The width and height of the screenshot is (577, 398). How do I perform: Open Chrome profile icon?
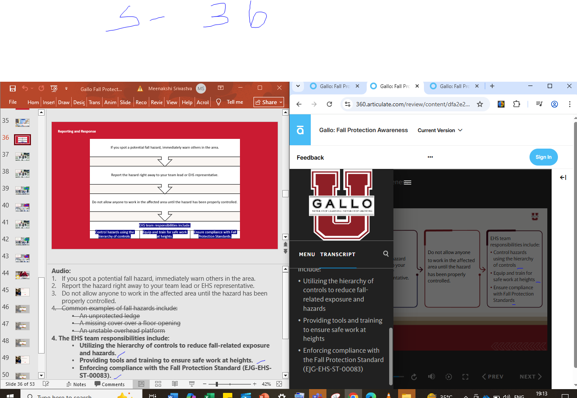pyautogui.click(x=555, y=104)
